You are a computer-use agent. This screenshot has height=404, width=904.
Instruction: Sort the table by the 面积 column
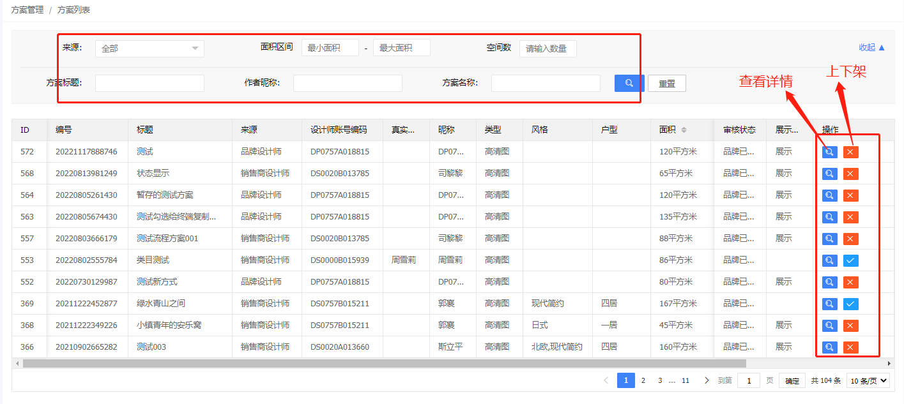tap(684, 130)
